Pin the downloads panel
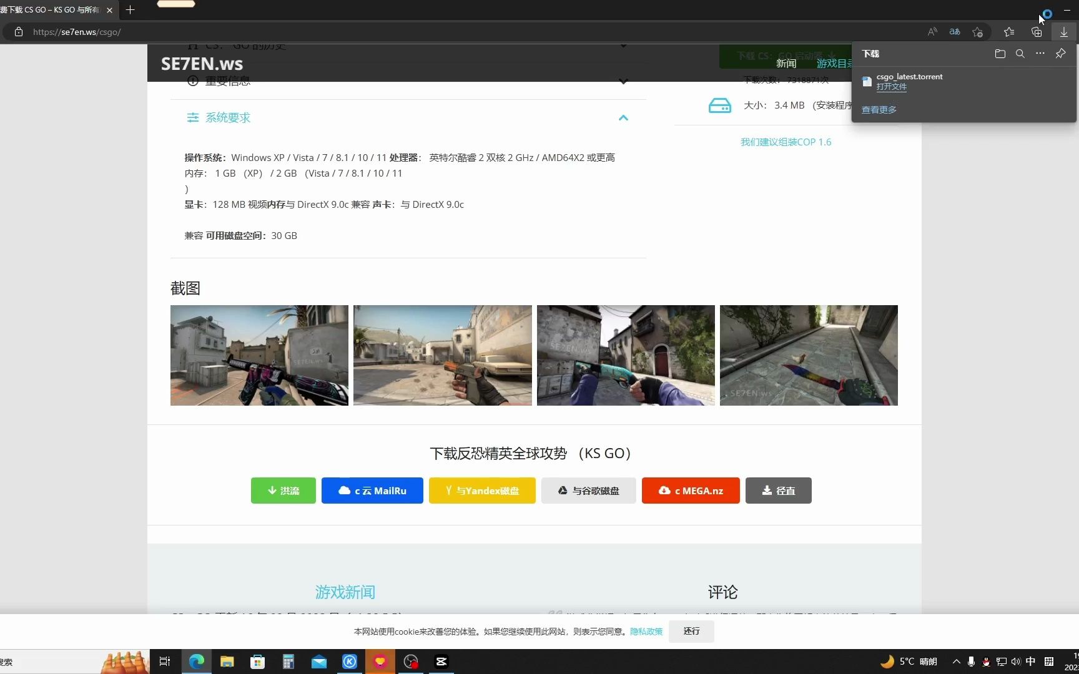Image resolution: width=1079 pixels, height=674 pixels. (1060, 54)
